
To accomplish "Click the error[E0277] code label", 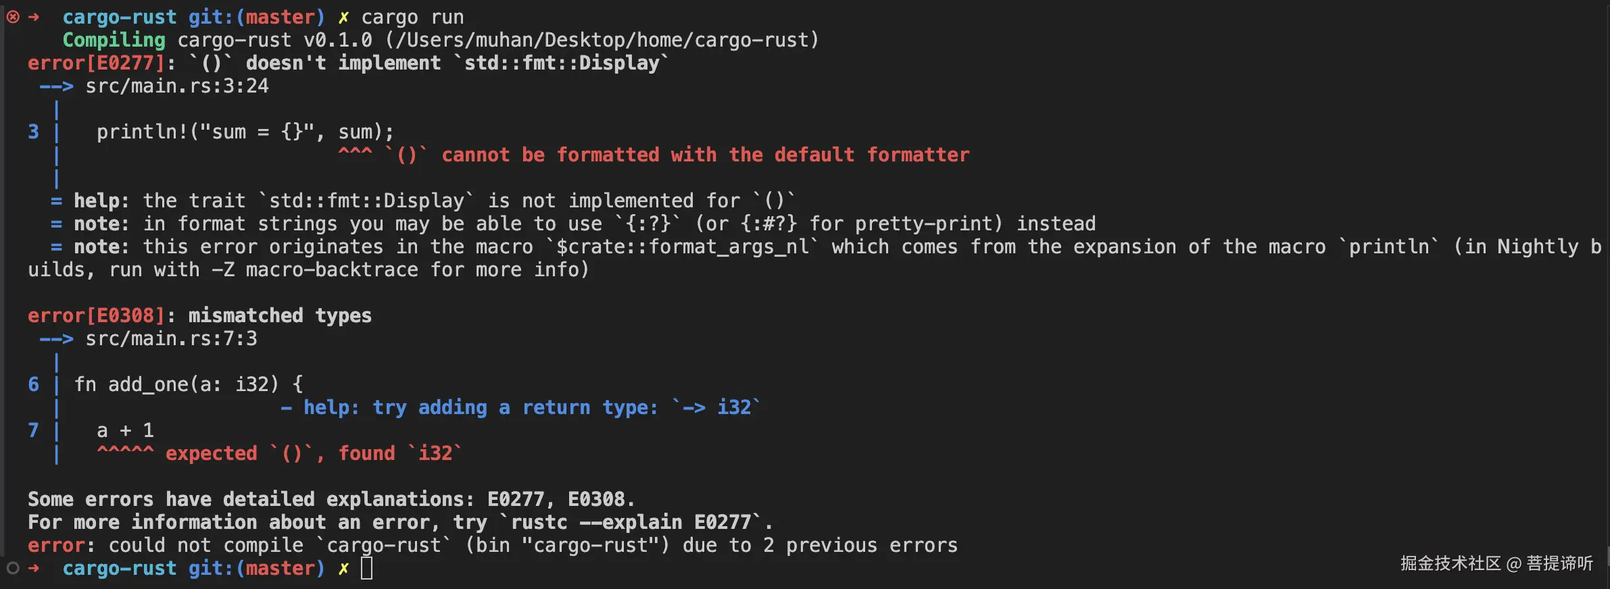I will pyautogui.click(x=97, y=63).
